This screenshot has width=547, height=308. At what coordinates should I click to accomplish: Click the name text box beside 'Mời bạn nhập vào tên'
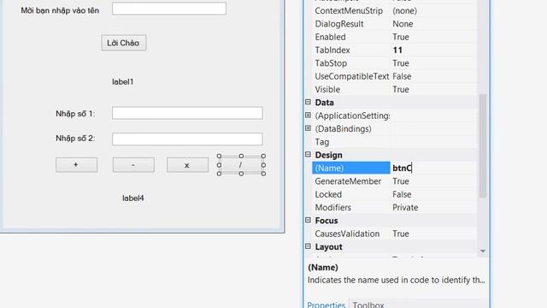(x=169, y=9)
